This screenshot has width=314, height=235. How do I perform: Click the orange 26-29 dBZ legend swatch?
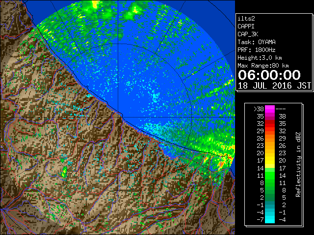tap(270, 139)
